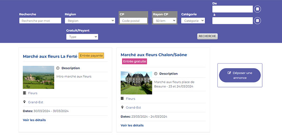Click the Chalon/Saône château thumbnail
Image resolution: width=282 pixels, height=135 pixels.
click(136, 83)
